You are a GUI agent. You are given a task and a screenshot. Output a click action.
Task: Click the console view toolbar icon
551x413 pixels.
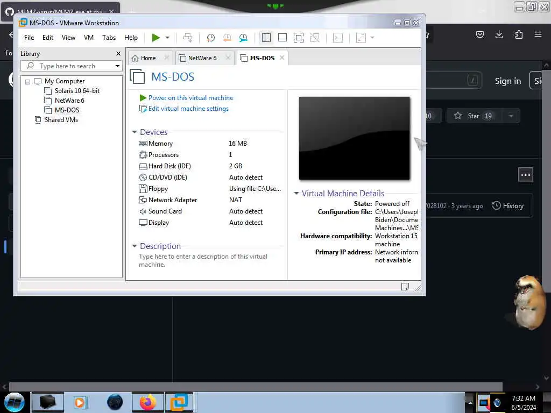[338, 38]
